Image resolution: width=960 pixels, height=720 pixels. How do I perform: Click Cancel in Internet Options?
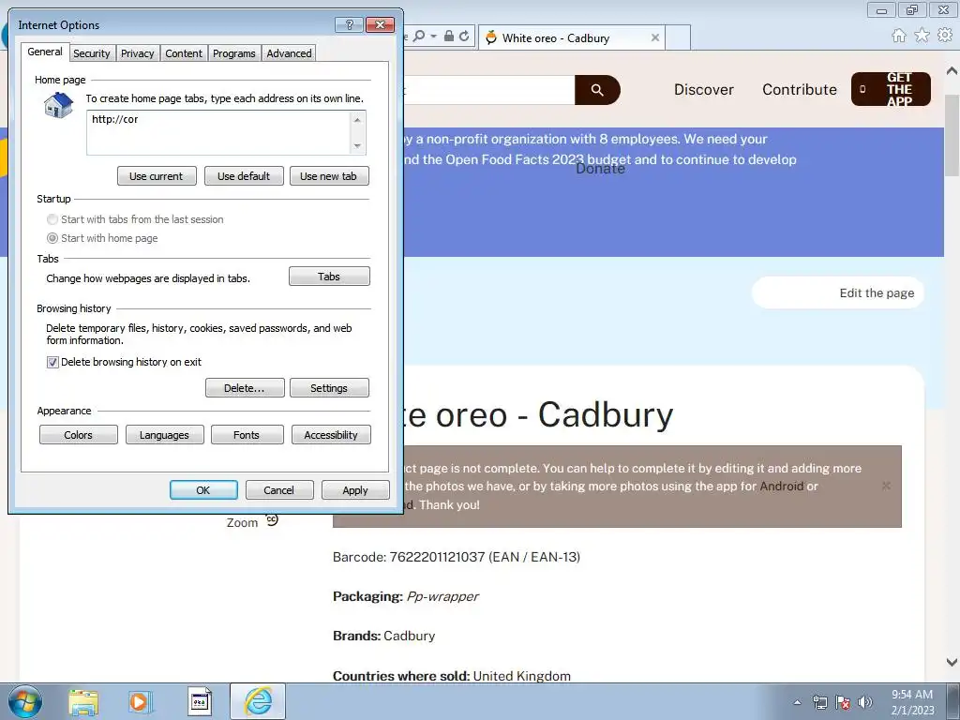tap(279, 489)
